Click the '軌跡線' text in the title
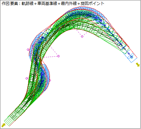 (x=27, y=4)
